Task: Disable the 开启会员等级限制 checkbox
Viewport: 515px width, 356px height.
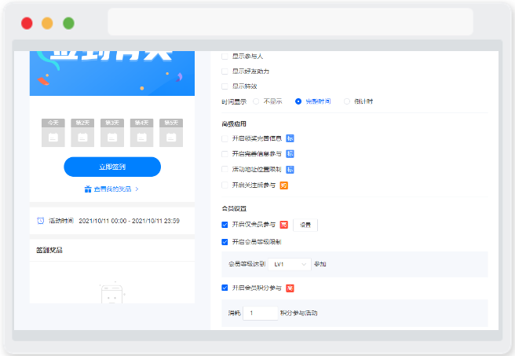Action: [x=225, y=242]
